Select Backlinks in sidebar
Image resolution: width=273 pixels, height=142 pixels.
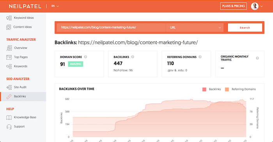point(20,96)
